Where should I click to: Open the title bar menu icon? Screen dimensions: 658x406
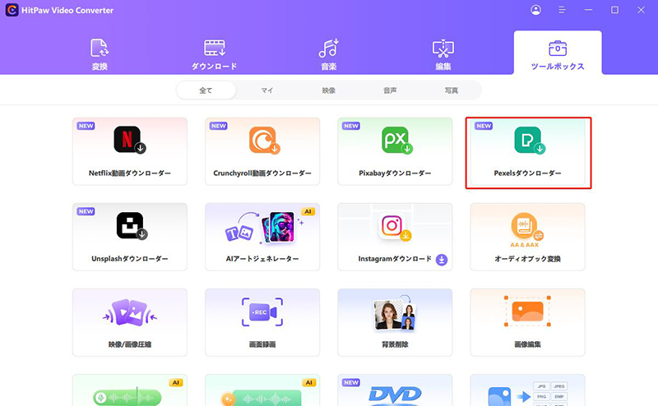562,10
